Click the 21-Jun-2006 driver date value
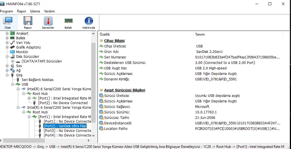291x149 pixels. coord(205,118)
